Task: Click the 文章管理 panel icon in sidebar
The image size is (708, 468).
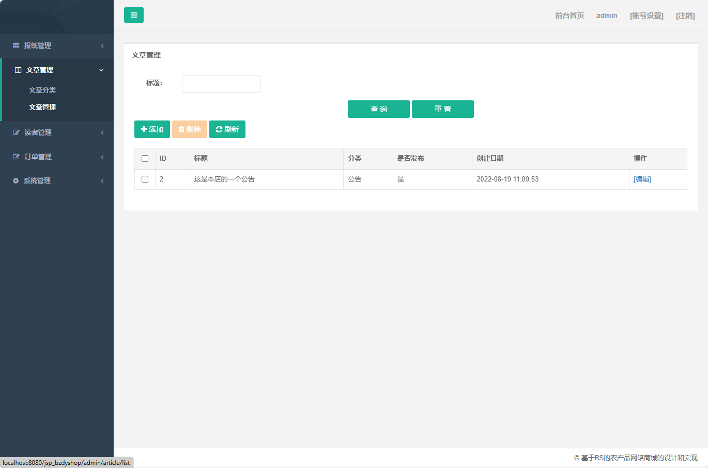Action: (19, 70)
